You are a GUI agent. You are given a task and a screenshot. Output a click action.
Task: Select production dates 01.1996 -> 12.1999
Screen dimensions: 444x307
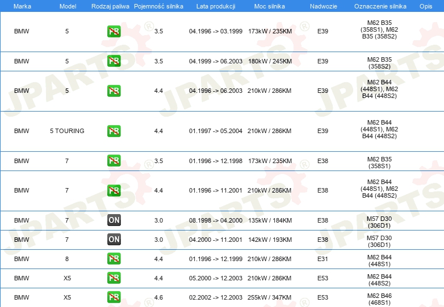216,259
